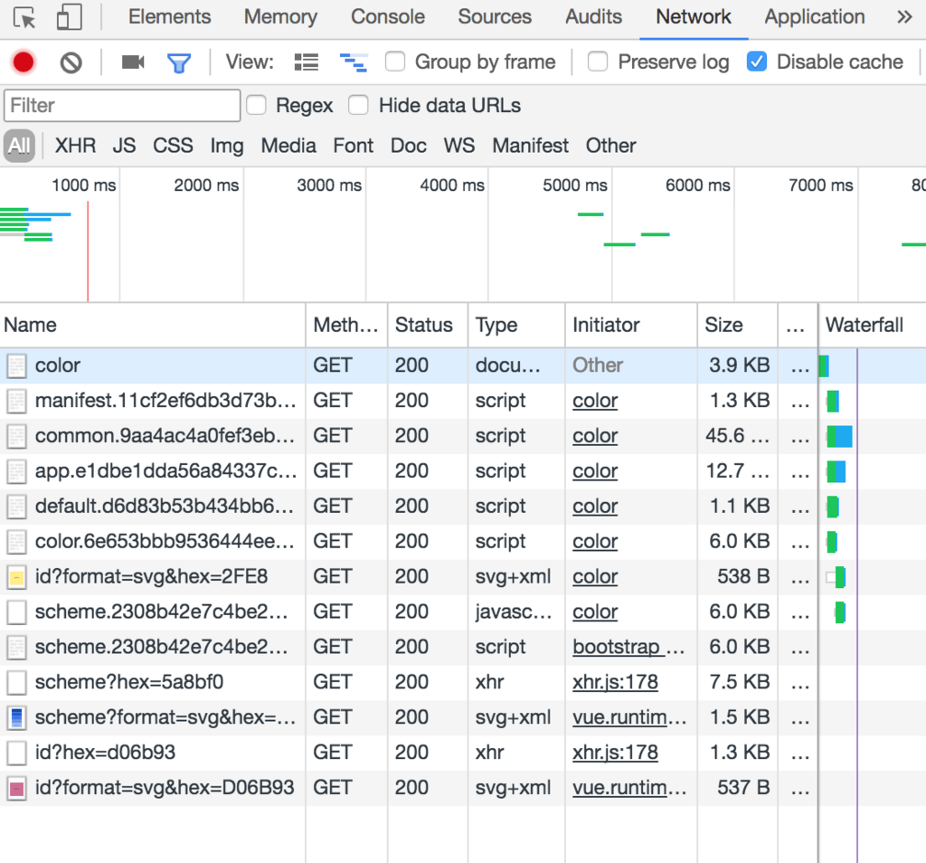Activate the inspect element cursor icon
926x863 pixels.
tap(25, 17)
